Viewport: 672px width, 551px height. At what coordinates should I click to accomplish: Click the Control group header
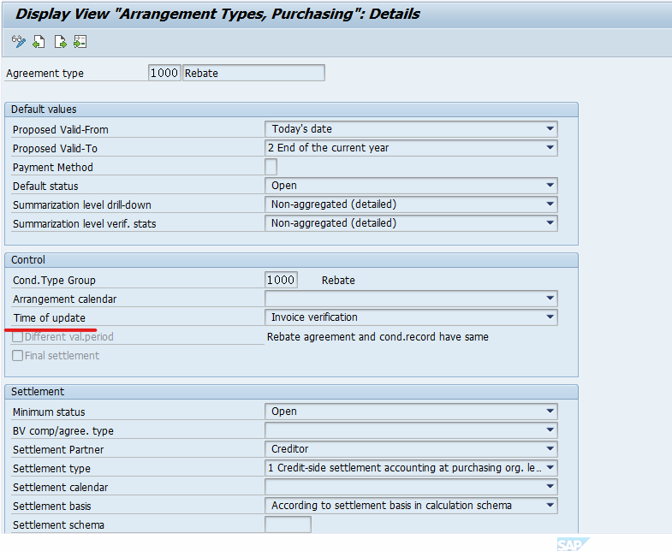(x=291, y=260)
